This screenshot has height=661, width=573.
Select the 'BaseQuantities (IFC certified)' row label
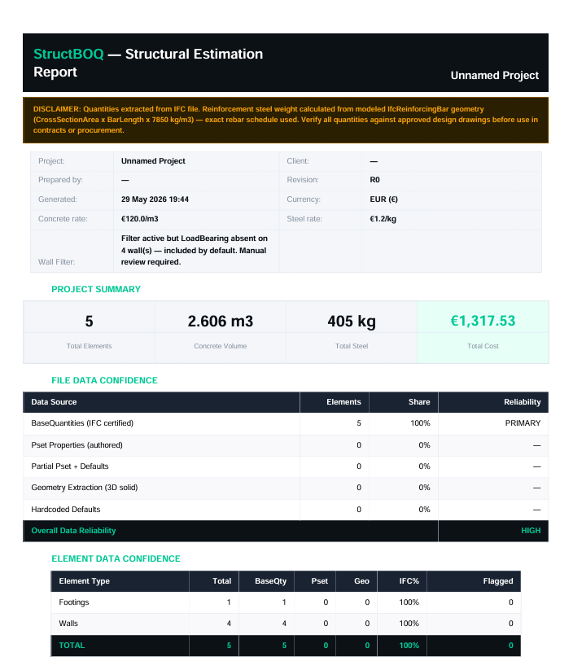click(82, 423)
